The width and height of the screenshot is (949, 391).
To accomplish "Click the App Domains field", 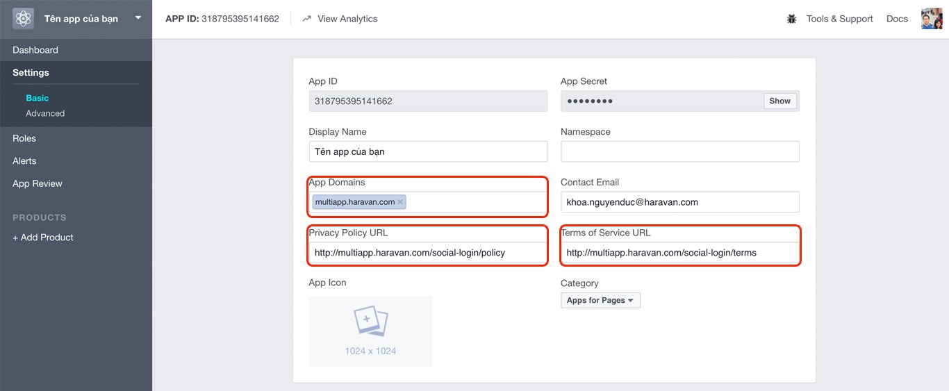I will 428,202.
